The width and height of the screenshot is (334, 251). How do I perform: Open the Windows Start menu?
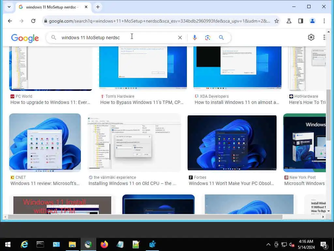tap(8, 244)
